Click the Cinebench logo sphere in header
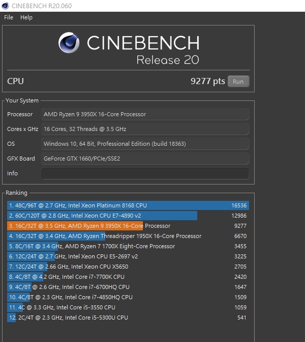Image resolution: width=305 pixels, height=342 pixels. coord(69,42)
